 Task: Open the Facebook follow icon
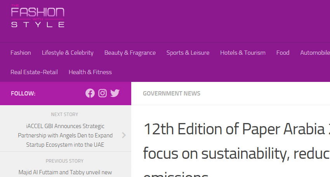(90, 93)
